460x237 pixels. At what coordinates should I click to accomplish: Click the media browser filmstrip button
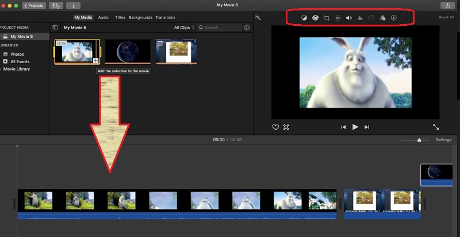56,6
